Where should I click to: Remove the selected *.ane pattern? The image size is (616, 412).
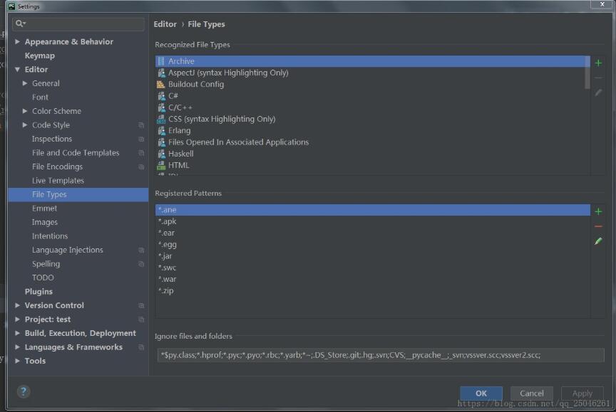tap(598, 226)
